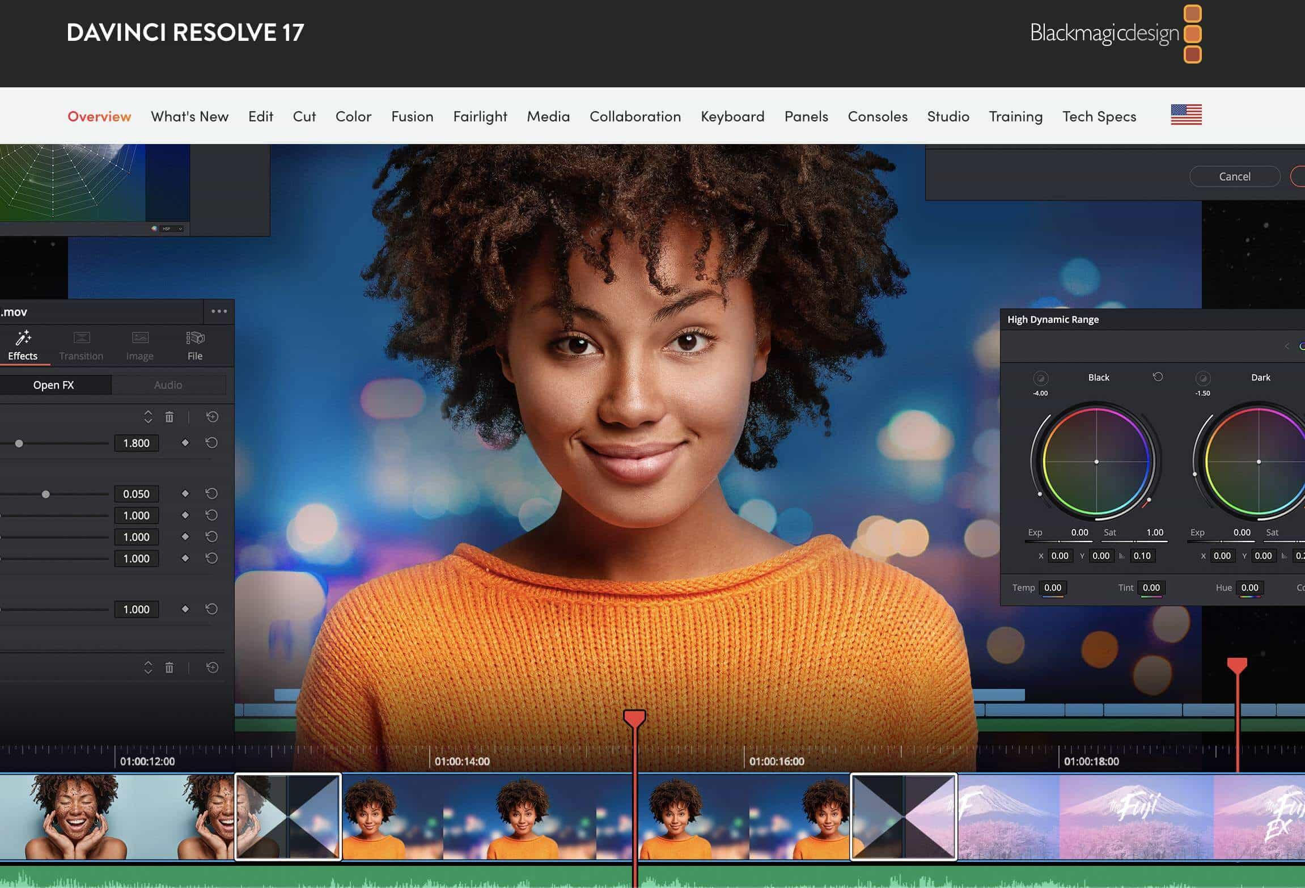Reorder the lower effect with up-down arrows
Image resolution: width=1305 pixels, height=888 pixels.
pyautogui.click(x=148, y=668)
